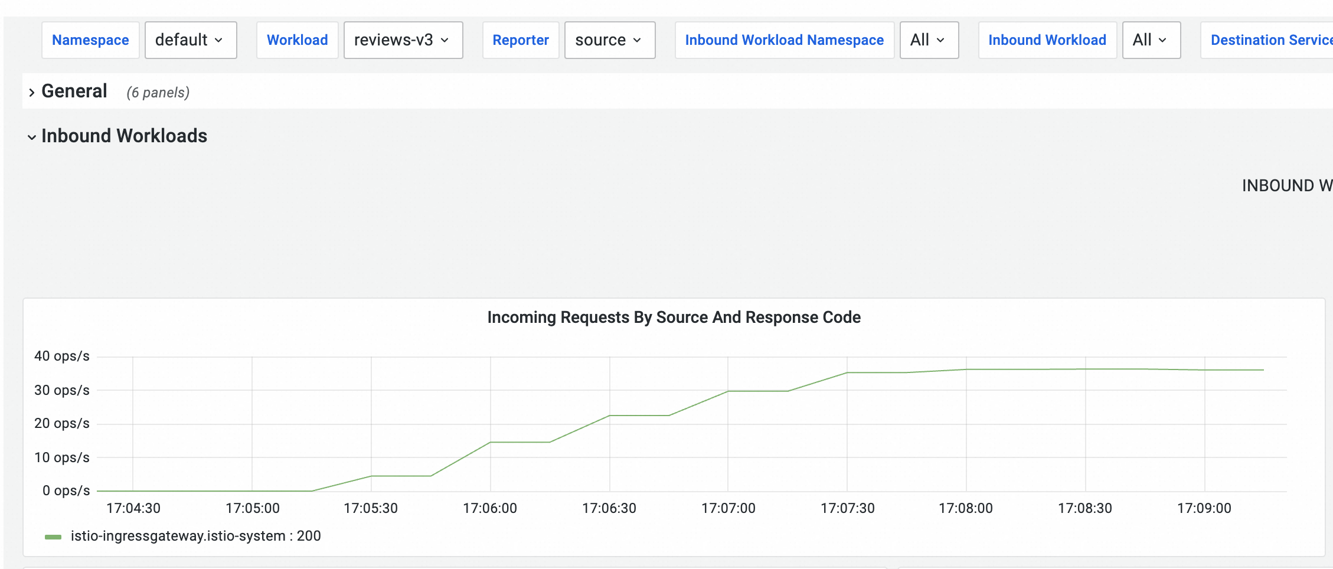Click the 40 ops/s axis label
Viewport: 1333px width, 569px height.
[62, 356]
